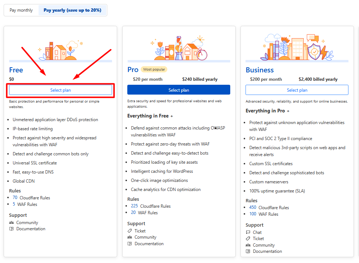Click Cache analytics for CDN optimization
The height and width of the screenshot is (263, 359).
coord(166,190)
